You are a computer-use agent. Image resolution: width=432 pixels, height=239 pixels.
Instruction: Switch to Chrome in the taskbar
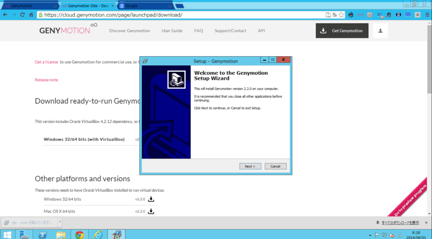point(79,235)
